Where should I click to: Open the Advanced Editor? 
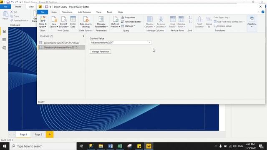pyautogui.click(x=131, y=22)
